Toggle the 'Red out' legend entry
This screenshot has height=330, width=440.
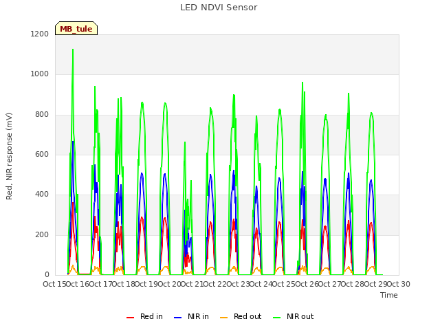[x=241, y=316]
